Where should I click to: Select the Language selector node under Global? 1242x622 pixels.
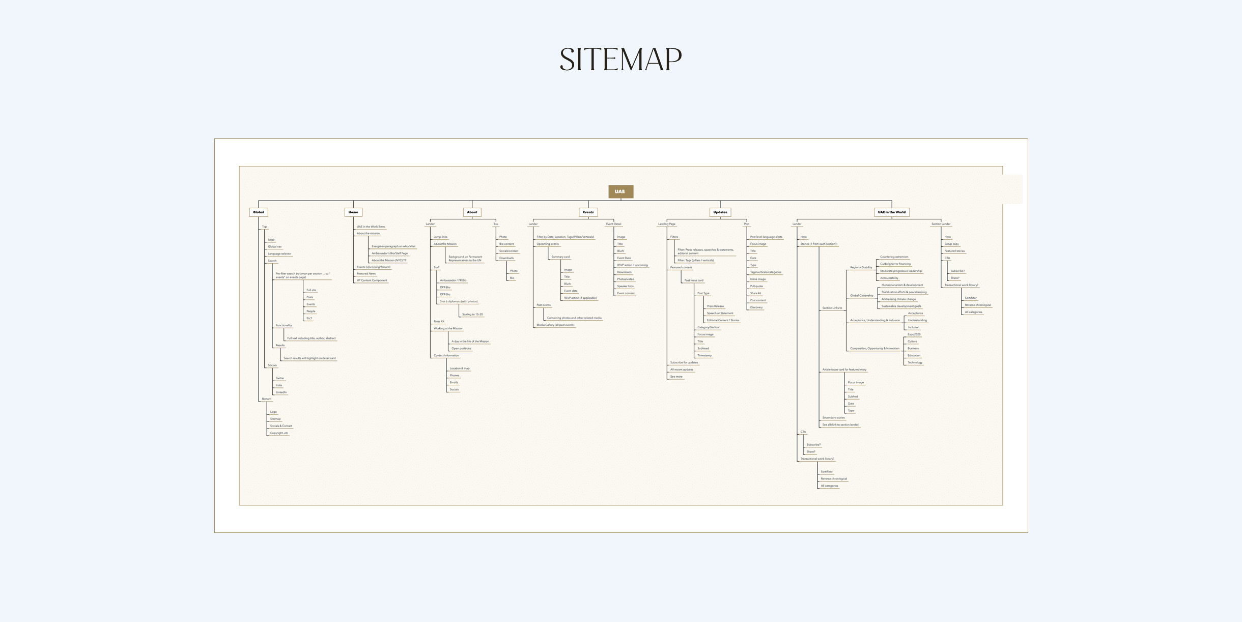[x=279, y=253]
